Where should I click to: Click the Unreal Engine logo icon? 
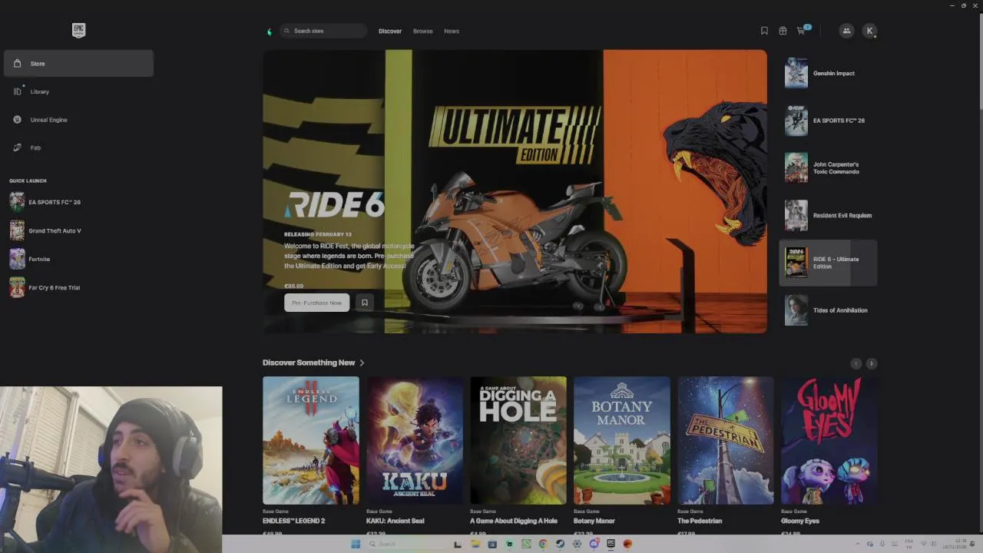pos(17,120)
